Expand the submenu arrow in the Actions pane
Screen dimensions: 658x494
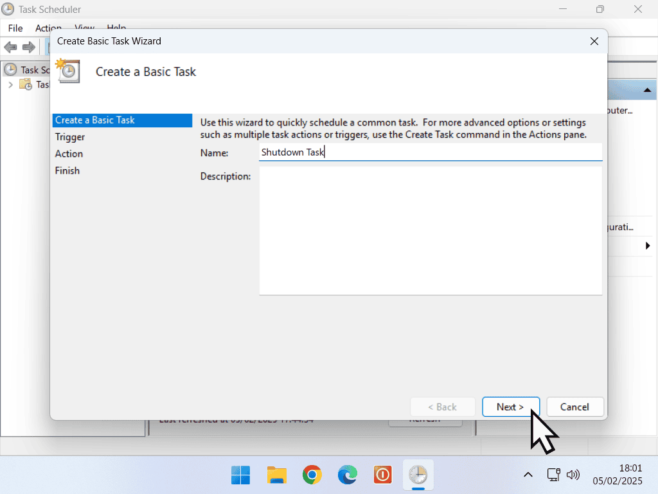pyautogui.click(x=647, y=246)
